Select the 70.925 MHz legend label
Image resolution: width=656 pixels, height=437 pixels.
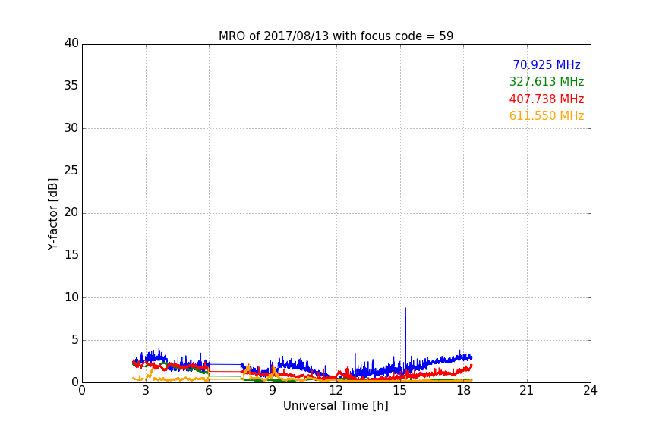point(547,65)
